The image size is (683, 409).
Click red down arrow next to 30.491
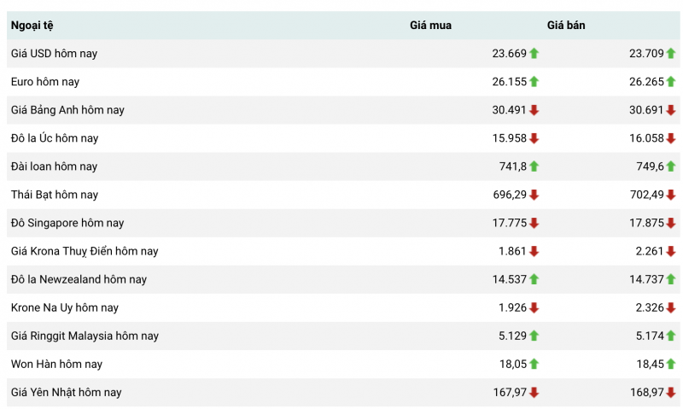(534, 110)
